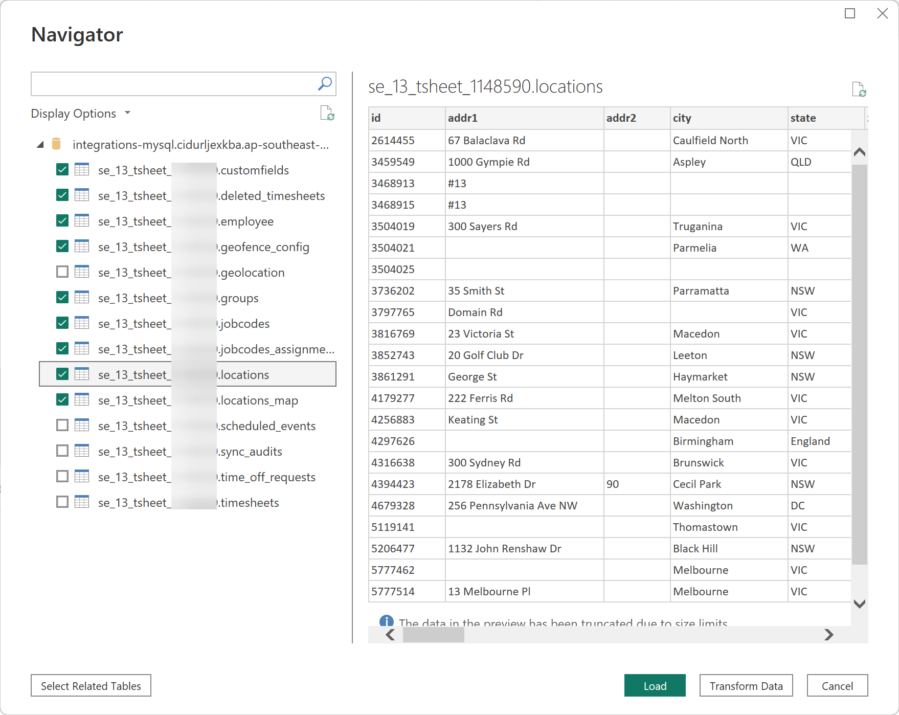
Task: Click the horizontal scroll left arrow
Action: 390,635
